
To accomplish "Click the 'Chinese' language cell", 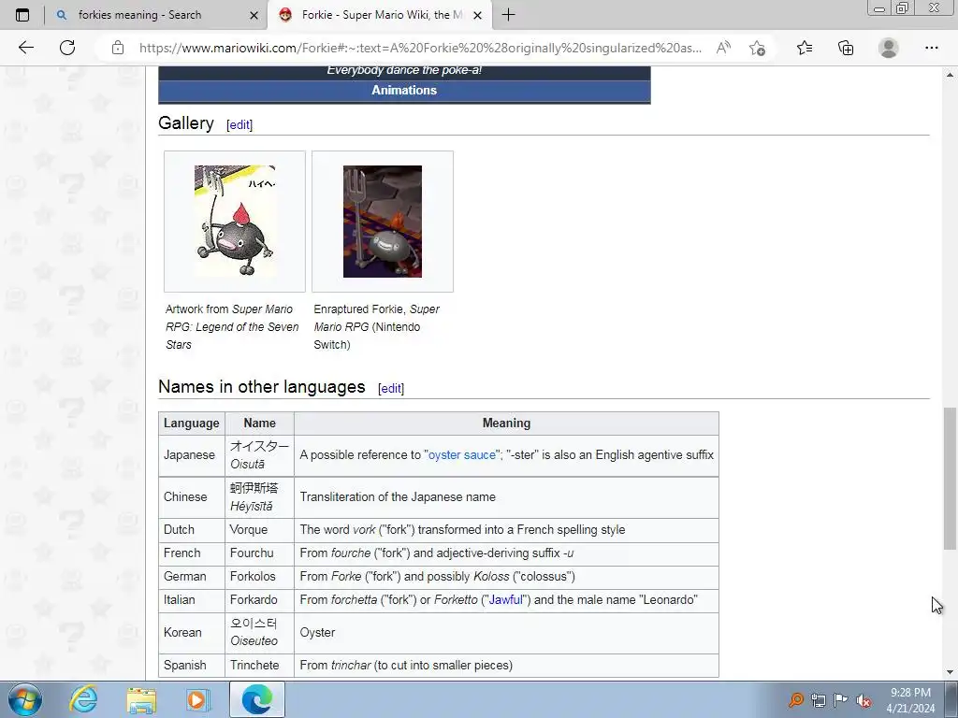I will point(191,497).
